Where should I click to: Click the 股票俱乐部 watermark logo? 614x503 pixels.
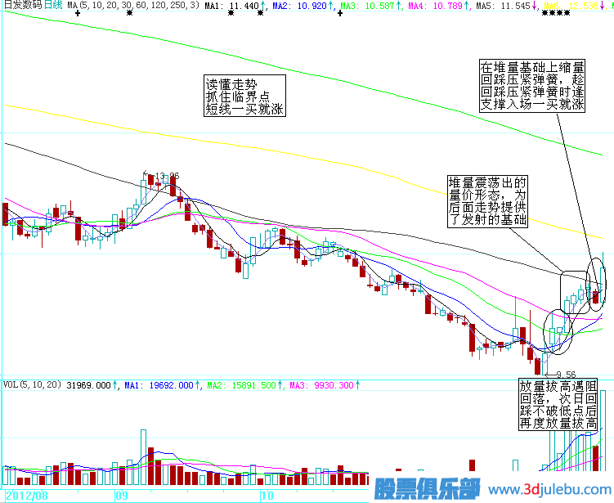[427, 489]
